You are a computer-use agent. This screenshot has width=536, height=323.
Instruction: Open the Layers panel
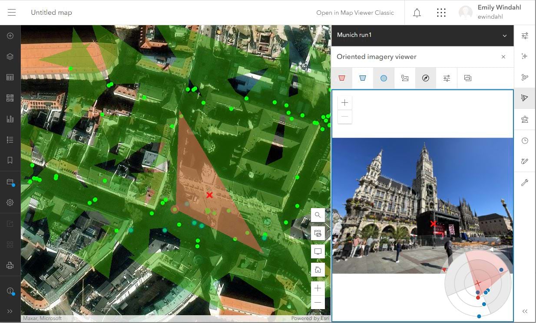click(x=10, y=56)
